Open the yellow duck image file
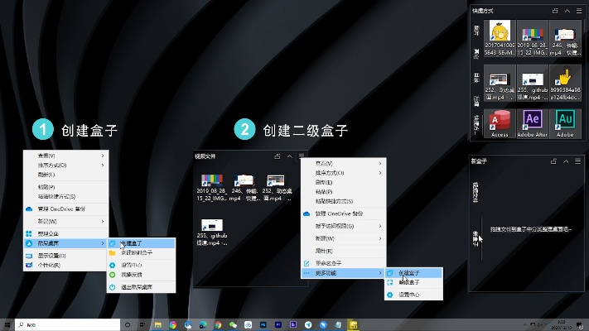 500,34
